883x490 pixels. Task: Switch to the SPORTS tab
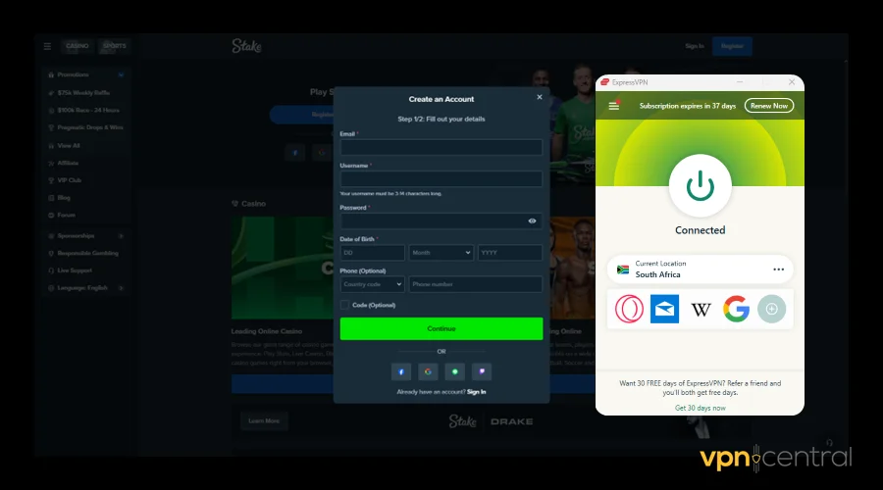point(115,46)
